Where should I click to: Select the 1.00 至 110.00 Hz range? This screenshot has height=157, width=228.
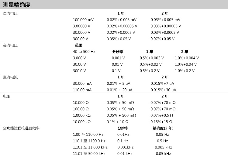click(x=88, y=135)
